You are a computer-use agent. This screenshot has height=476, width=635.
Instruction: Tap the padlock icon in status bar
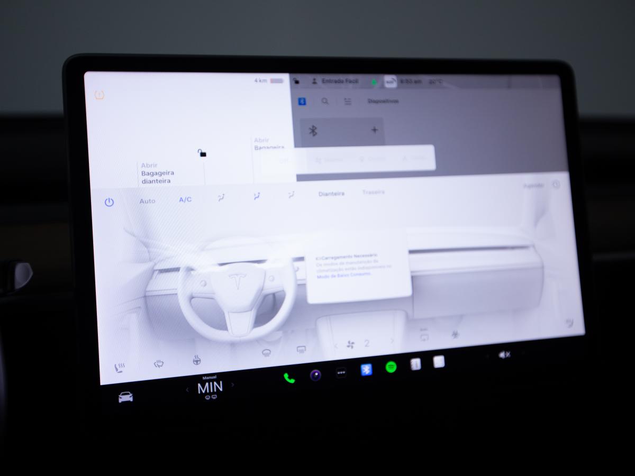[x=296, y=81]
